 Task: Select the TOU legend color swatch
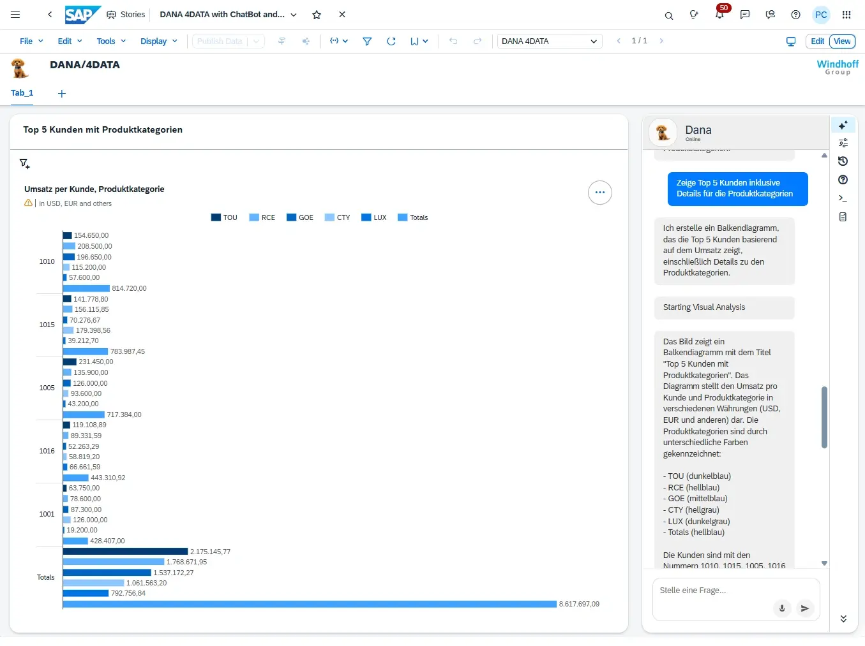(214, 217)
